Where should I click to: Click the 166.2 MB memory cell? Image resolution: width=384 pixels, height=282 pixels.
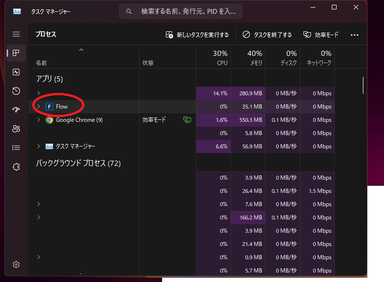(x=248, y=218)
